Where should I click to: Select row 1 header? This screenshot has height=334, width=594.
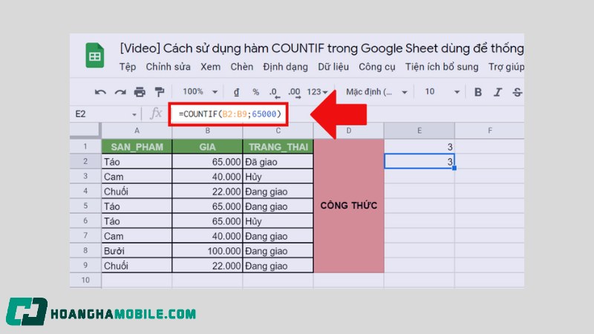click(x=85, y=146)
